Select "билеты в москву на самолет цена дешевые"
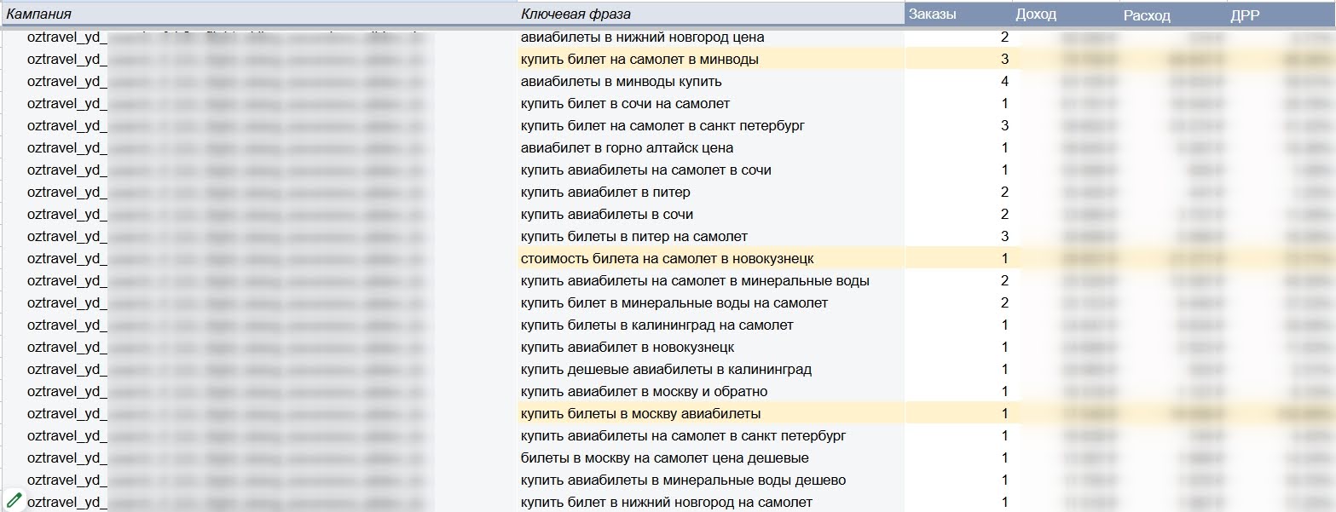 tap(664, 458)
